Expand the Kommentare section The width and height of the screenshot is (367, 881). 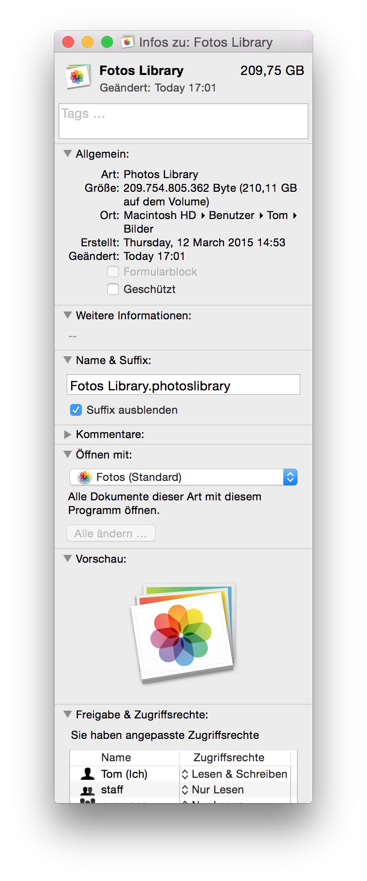(68, 434)
